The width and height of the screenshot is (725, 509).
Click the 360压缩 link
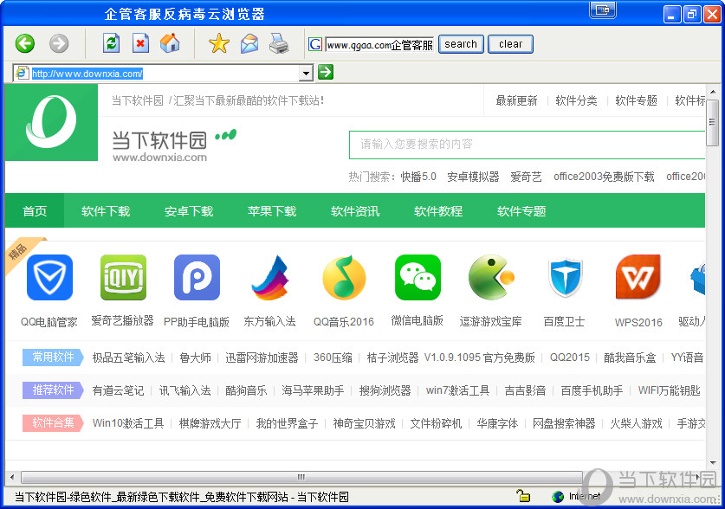coord(333,357)
